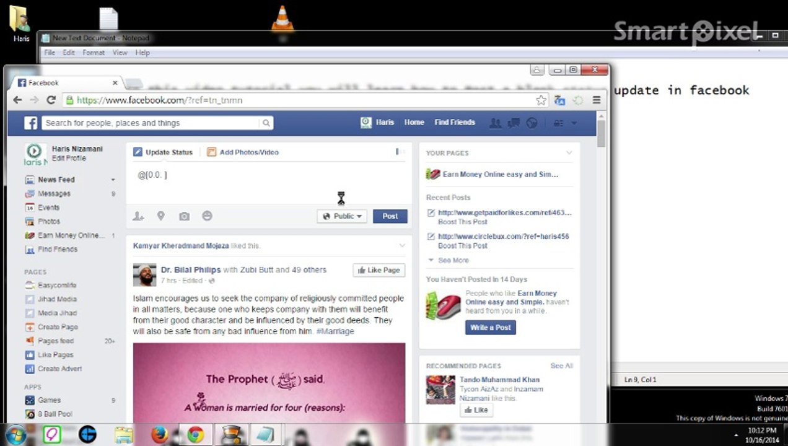Open account settings dropdown arrow in header
The width and height of the screenshot is (788, 446).
(574, 123)
